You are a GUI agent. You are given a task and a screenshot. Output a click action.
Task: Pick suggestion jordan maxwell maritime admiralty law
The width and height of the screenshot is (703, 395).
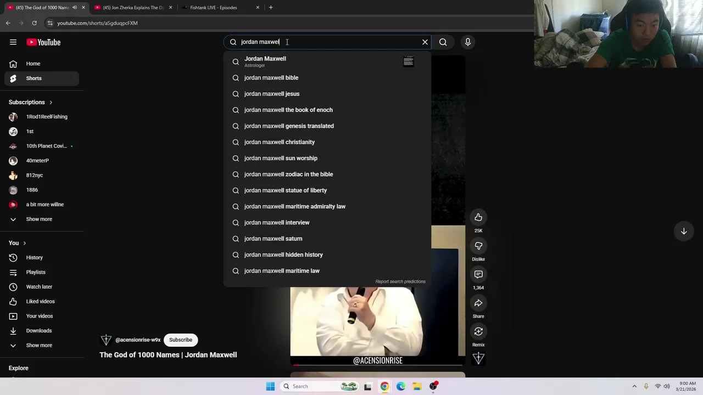(327, 206)
